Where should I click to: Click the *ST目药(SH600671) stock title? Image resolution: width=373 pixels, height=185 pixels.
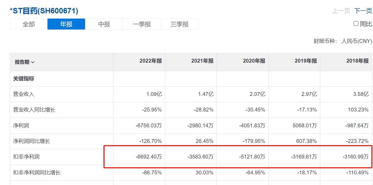44,11
